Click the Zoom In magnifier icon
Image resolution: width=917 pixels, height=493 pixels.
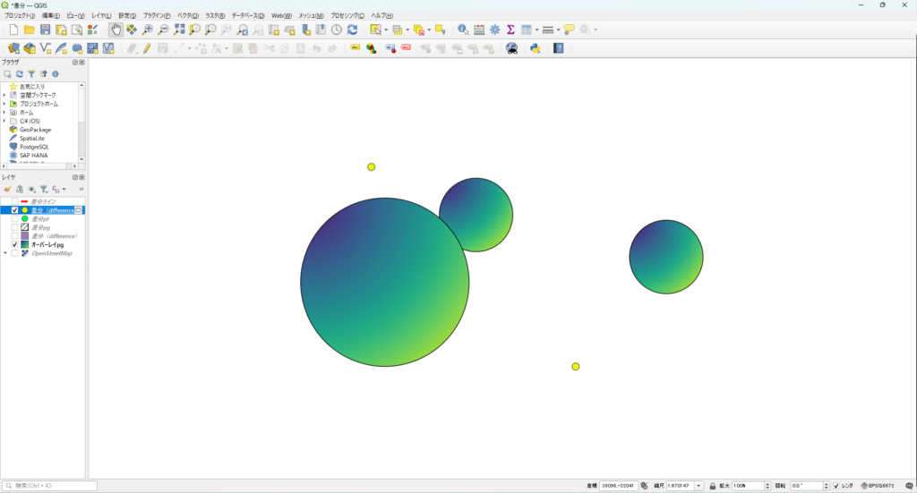(x=148, y=30)
